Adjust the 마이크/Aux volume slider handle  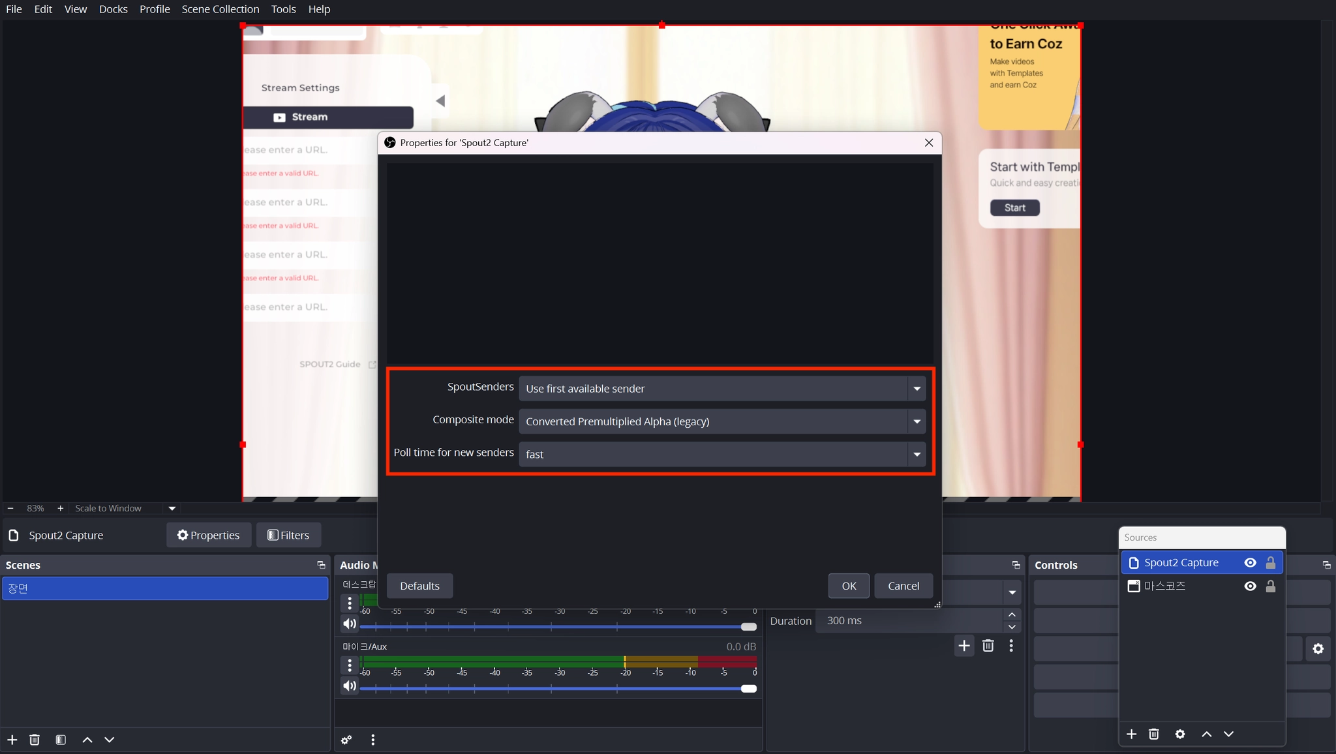749,689
